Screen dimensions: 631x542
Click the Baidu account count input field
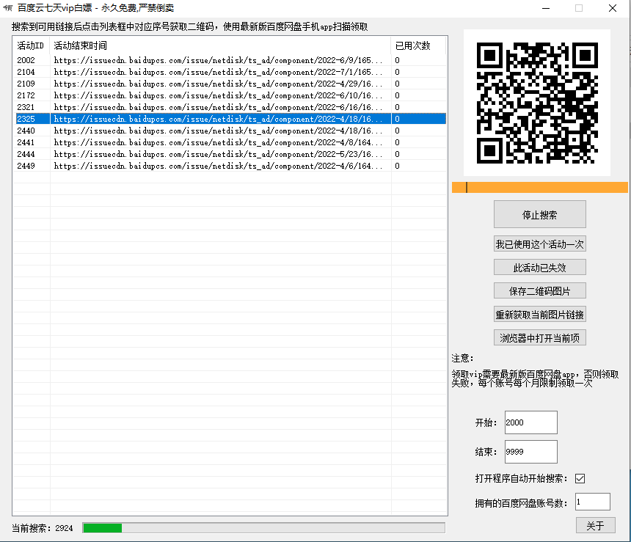tap(591, 501)
